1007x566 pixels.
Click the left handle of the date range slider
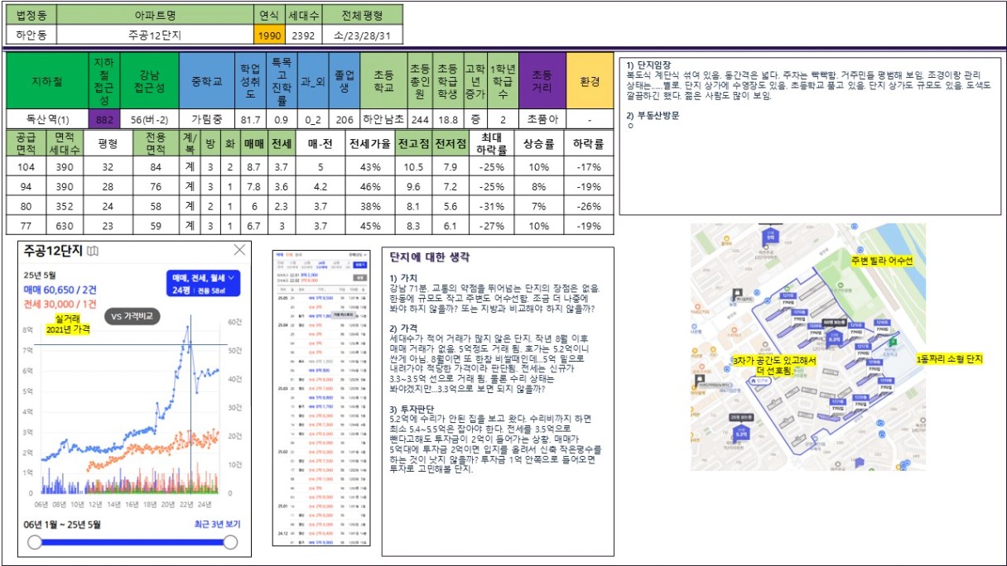[x=35, y=542]
